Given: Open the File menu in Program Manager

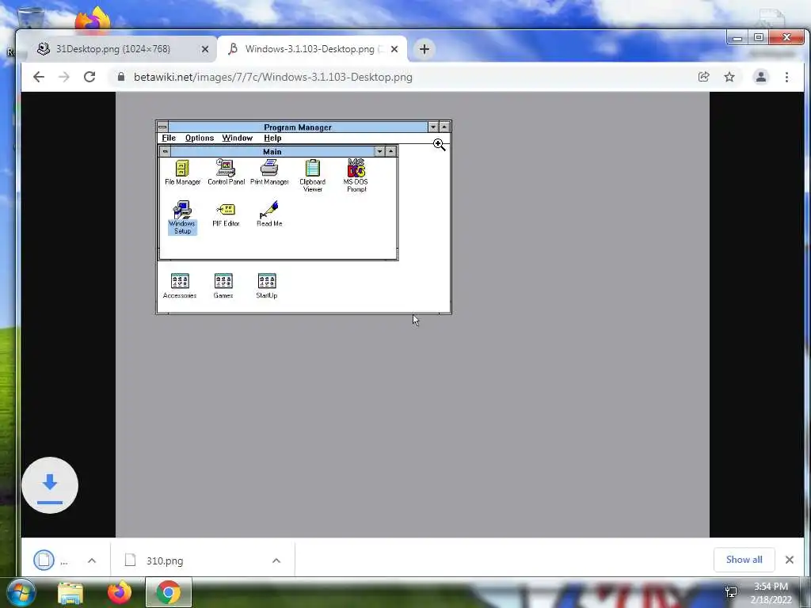Looking at the screenshot, I should (x=169, y=138).
